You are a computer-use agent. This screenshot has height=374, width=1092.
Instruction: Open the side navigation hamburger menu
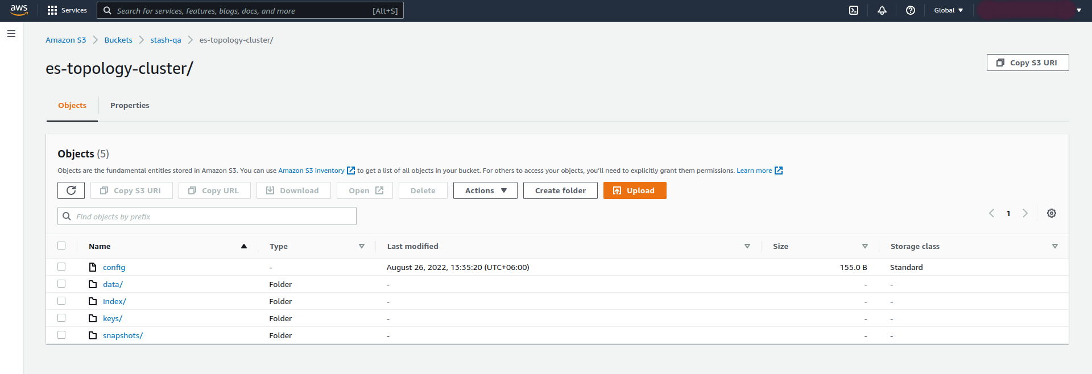11,34
